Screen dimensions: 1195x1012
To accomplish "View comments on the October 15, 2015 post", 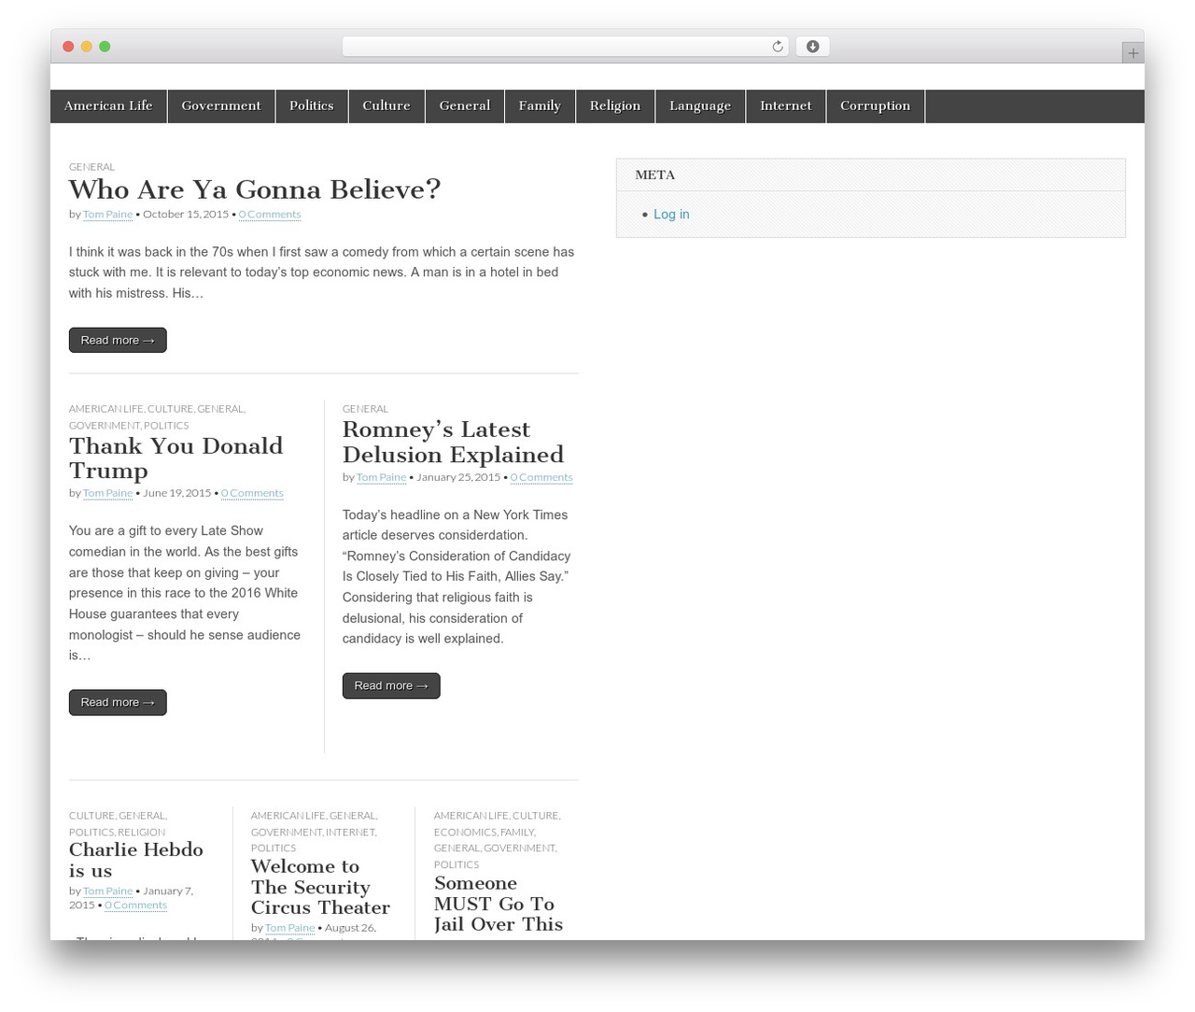I will pos(270,214).
